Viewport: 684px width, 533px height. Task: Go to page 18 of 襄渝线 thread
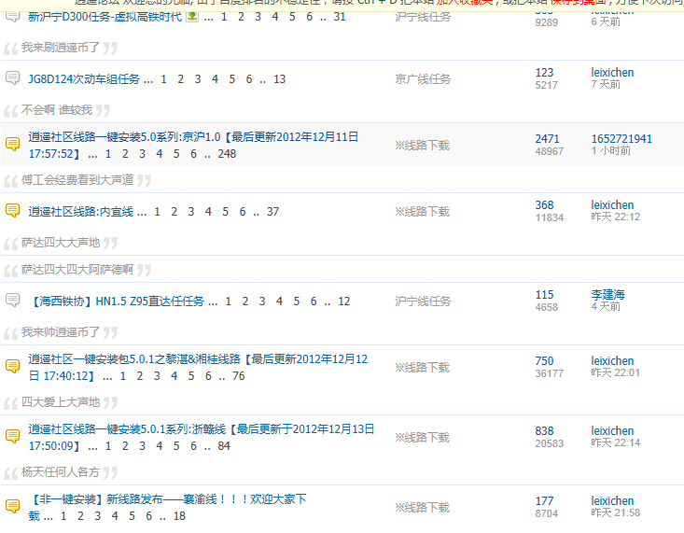(x=179, y=516)
